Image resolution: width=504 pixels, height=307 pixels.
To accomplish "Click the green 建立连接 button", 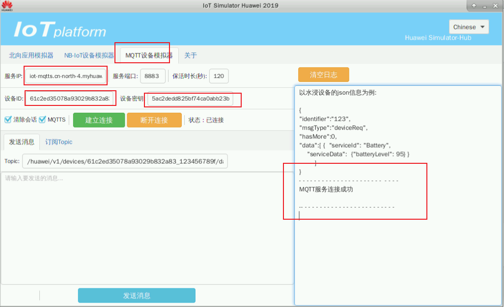I will coord(99,120).
